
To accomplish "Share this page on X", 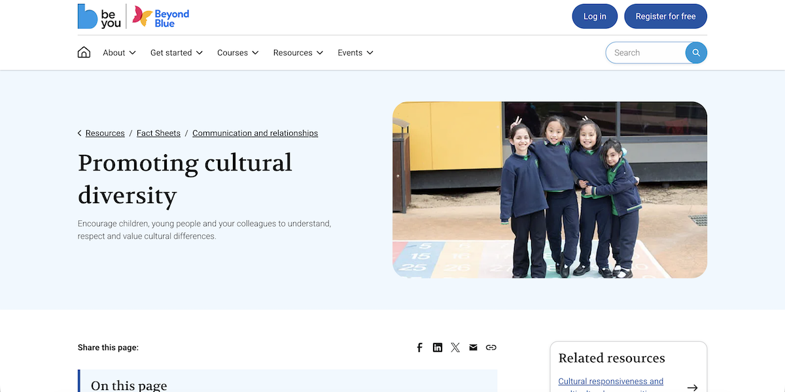I will [455, 348].
